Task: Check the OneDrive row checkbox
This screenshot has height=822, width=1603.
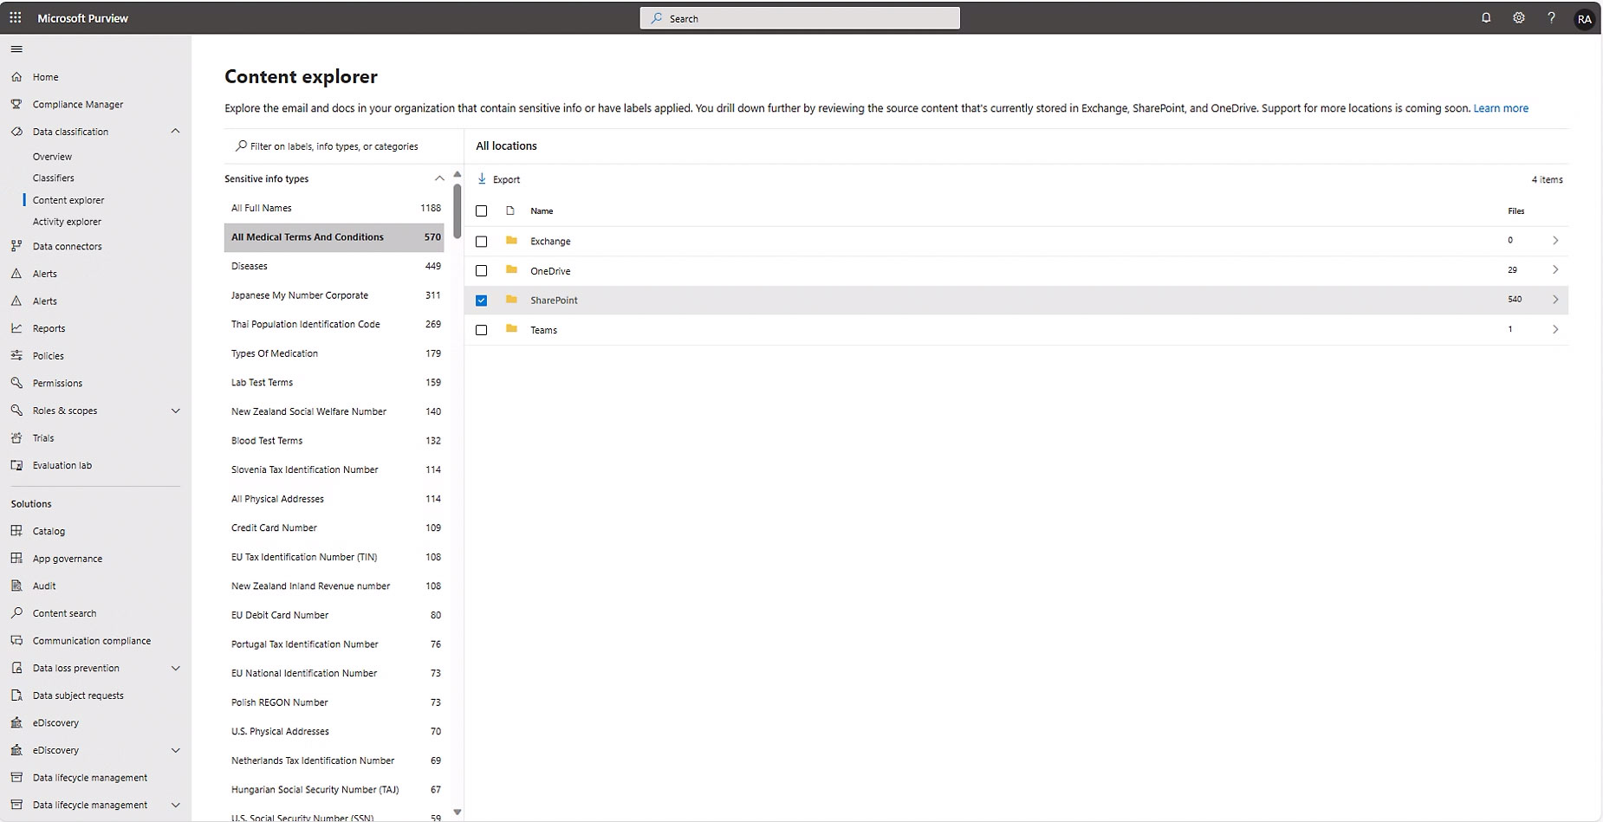Action: coord(482,271)
